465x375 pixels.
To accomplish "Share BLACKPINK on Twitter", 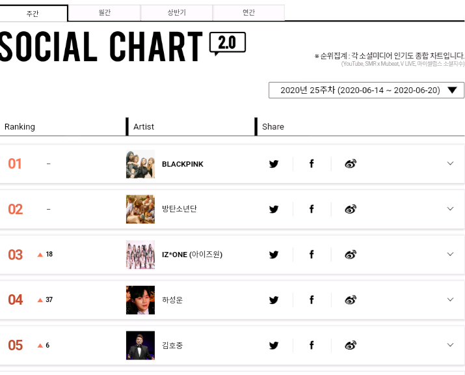I will point(274,164).
